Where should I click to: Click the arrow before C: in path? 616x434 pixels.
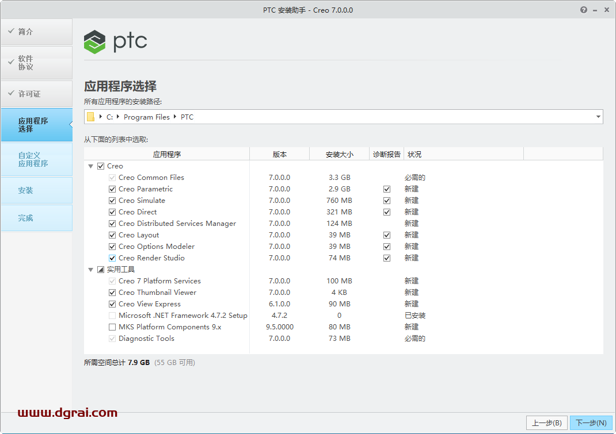(101, 117)
